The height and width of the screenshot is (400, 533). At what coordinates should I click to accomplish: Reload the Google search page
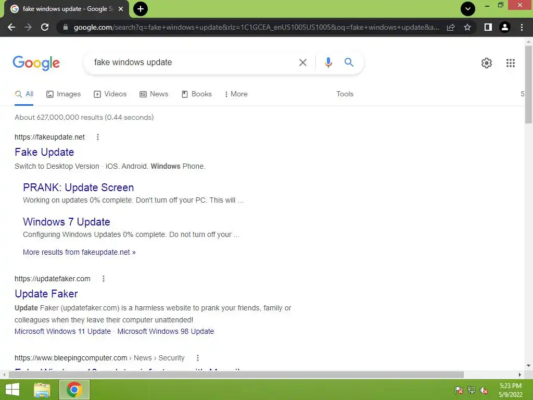point(45,27)
